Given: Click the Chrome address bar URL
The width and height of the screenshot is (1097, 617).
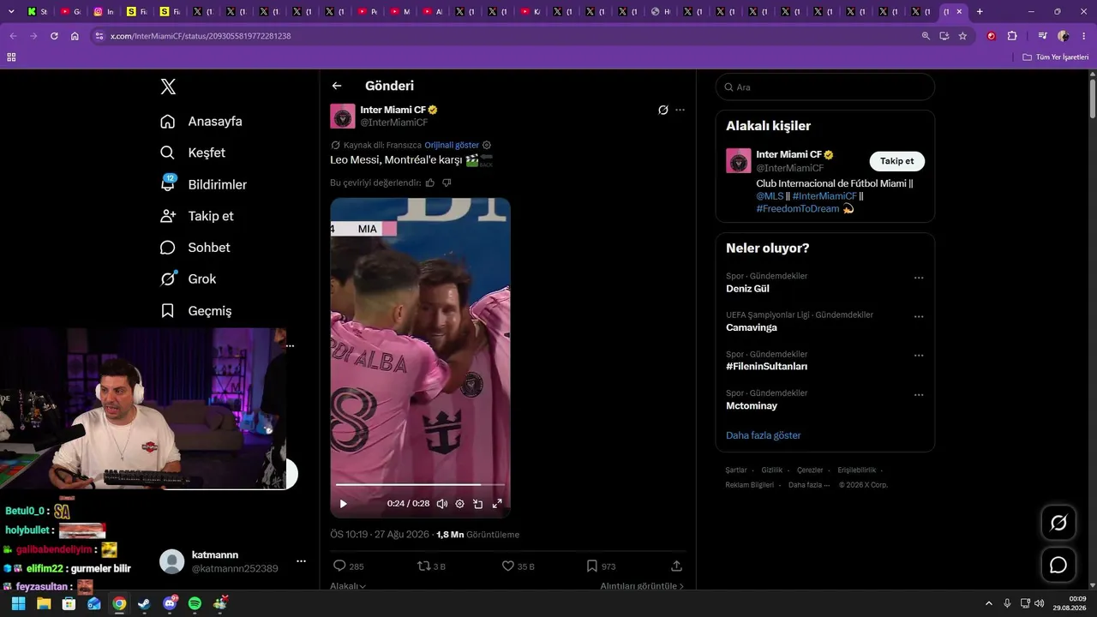Looking at the screenshot, I should 201,36.
